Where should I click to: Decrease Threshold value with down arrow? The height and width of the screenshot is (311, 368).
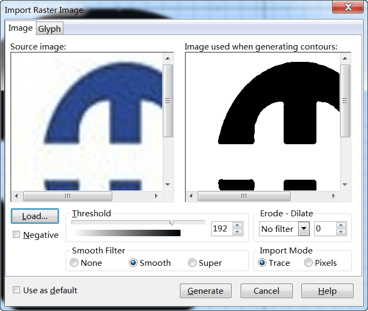pos(237,232)
